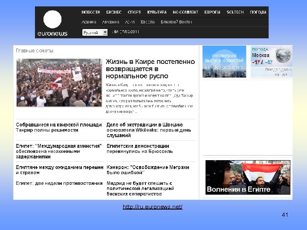Open headline Жизнь в Каире постепенно возвращается
Image resolution: width=307 pixels, height=230 pixels.
[x=150, y=69]
